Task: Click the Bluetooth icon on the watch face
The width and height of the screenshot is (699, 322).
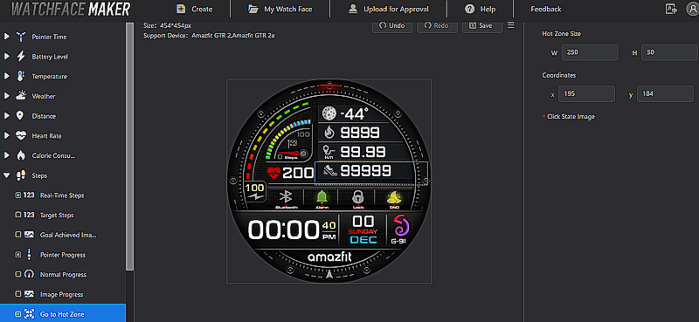Action: click(286, 197)
